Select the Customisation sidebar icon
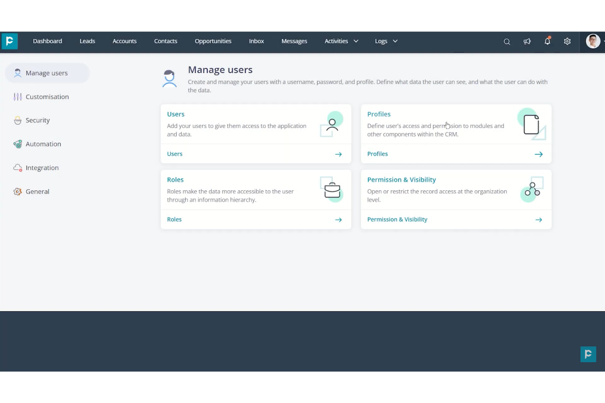This screenshot has height=403, width=605. [x=18, y=96]
